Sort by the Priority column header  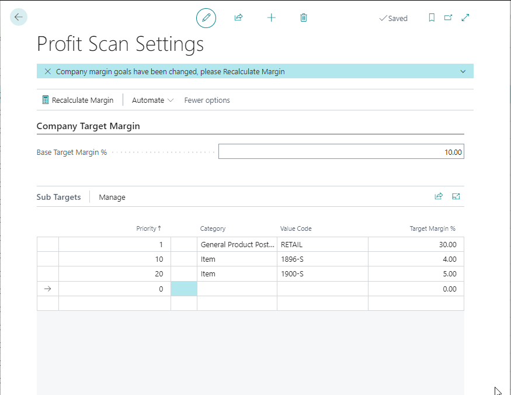tap(148, 228)
